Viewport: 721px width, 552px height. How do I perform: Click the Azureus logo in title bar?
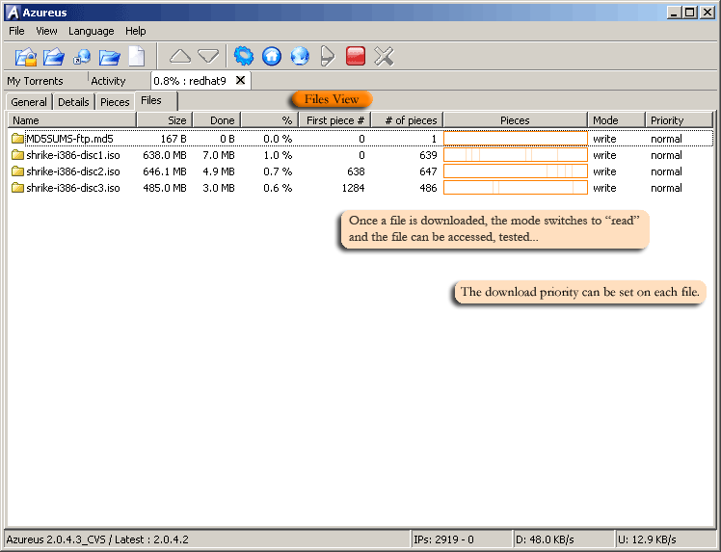point(13,13)
